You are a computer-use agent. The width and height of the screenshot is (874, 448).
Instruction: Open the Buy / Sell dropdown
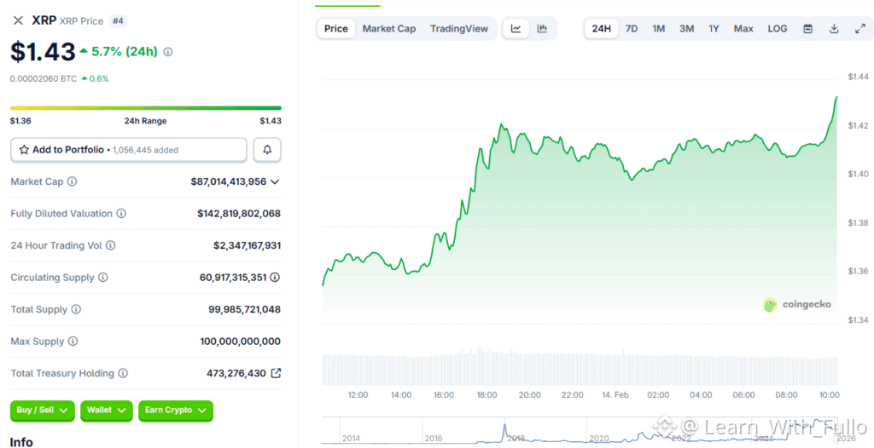pyautogui.click(x=43, y=411)
